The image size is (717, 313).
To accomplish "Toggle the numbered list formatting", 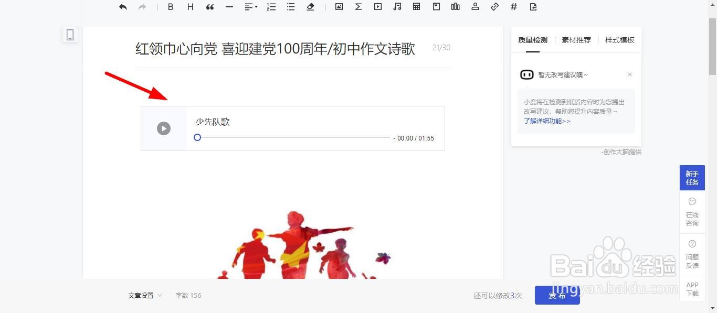I will (271, 7).
